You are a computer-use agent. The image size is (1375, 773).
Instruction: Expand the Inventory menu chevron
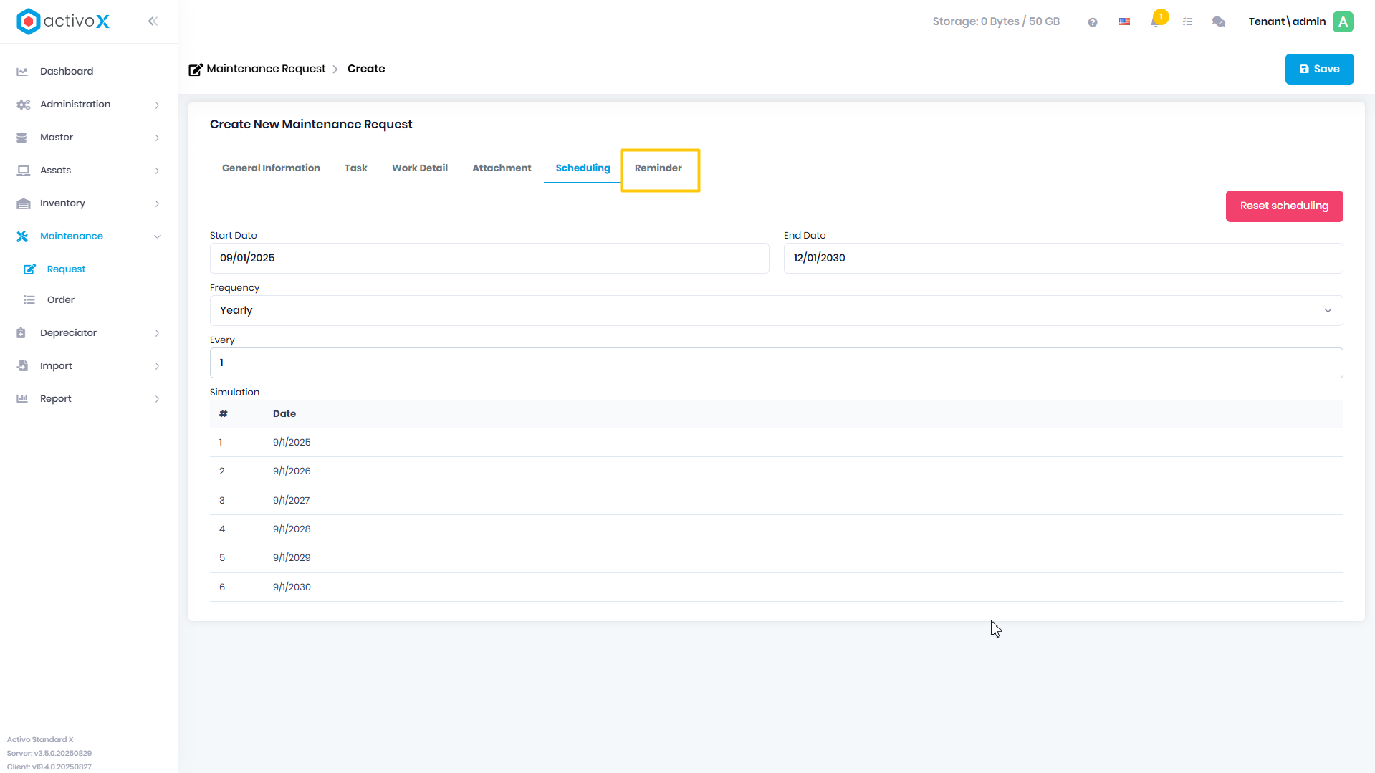(157, 203)
